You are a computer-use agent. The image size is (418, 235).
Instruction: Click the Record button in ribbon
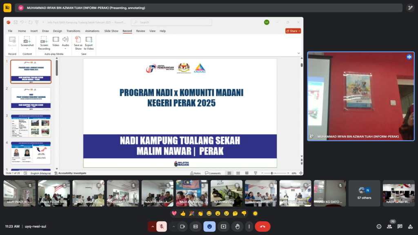[12, 42]
